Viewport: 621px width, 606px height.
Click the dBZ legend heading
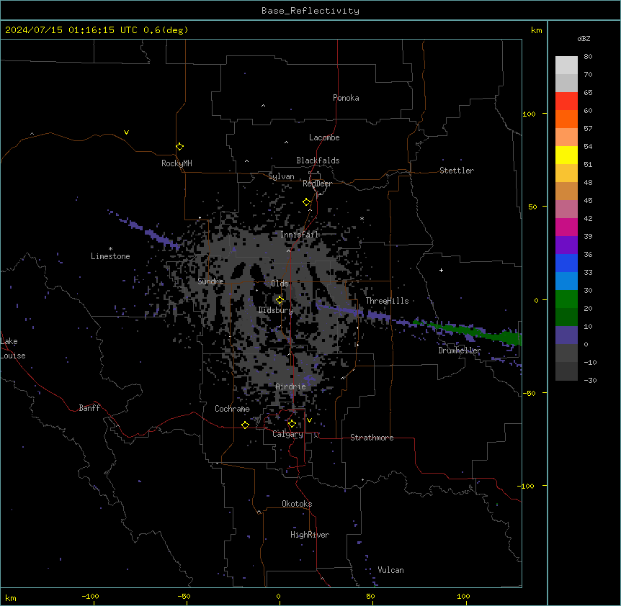[584, 38]
